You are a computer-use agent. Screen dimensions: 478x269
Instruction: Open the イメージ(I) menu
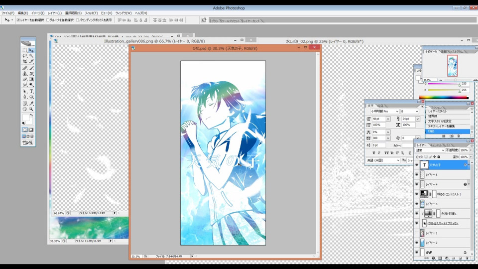point(38,13)
